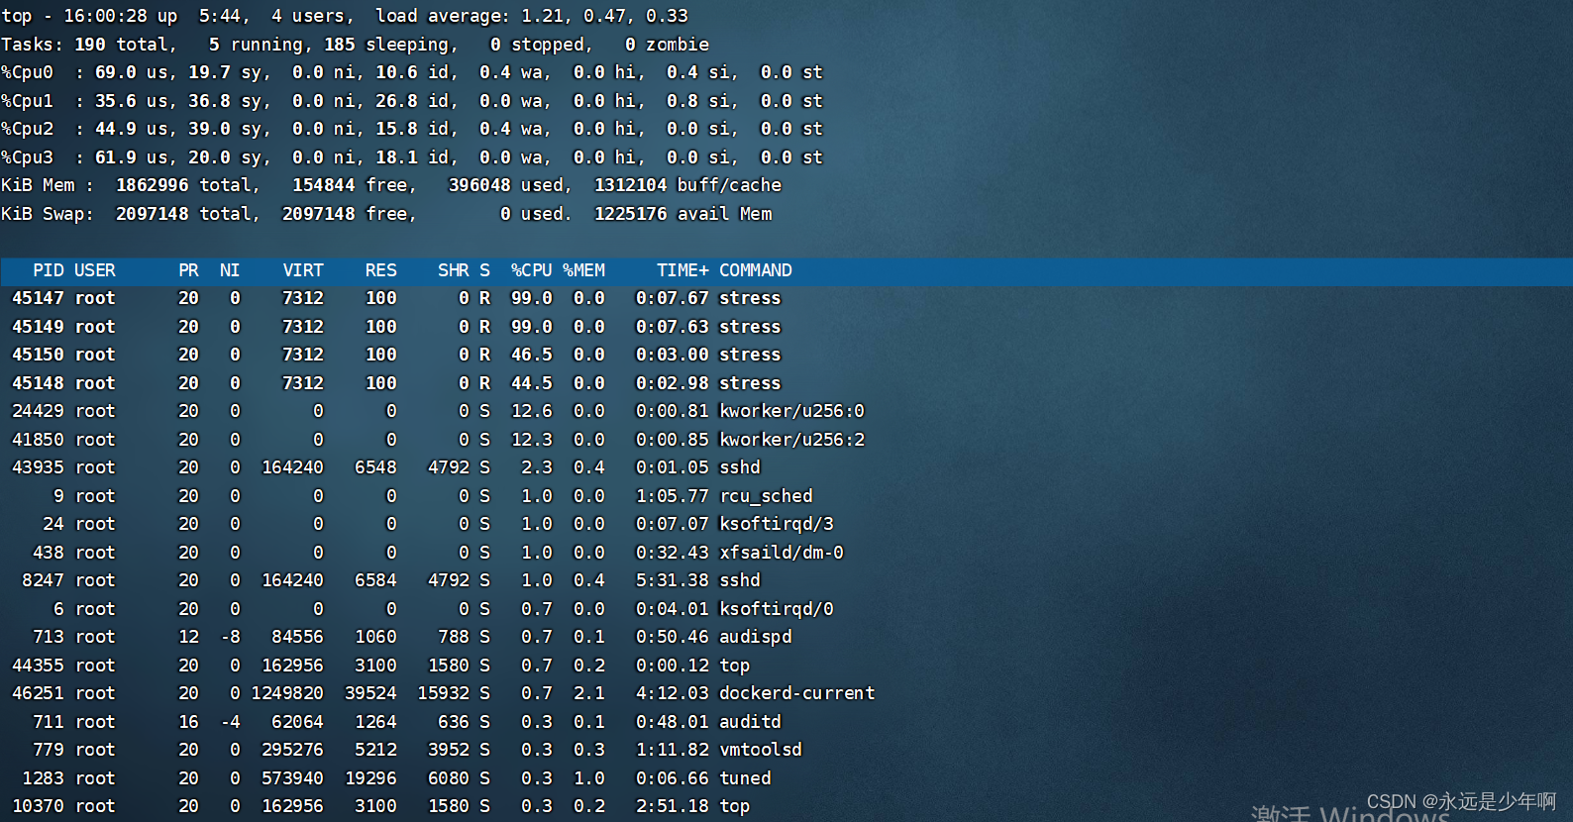Select the SHR column header
1573x822 pixels.
(x=454, y=270)
